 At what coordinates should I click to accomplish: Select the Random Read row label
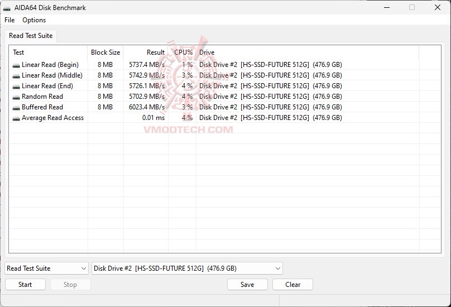pos(42,97)
